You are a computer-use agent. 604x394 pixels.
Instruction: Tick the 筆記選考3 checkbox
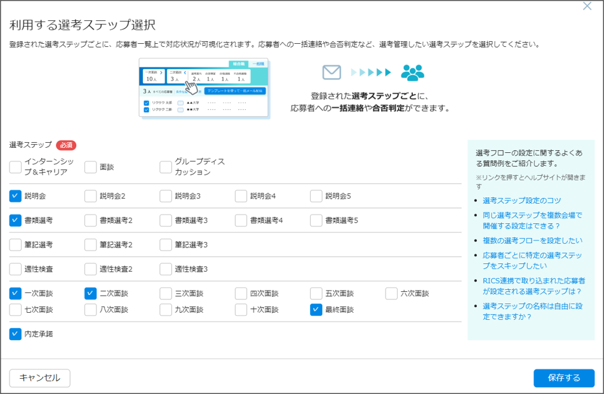tap(166, 245)
